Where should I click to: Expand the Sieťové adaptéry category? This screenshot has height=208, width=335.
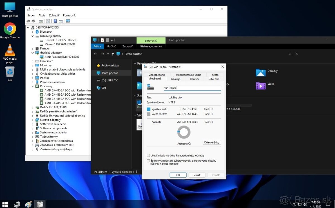click(x=33, y=120)
